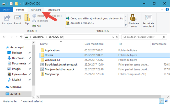Select the Partajare ribbon tab

click(36, 10)
